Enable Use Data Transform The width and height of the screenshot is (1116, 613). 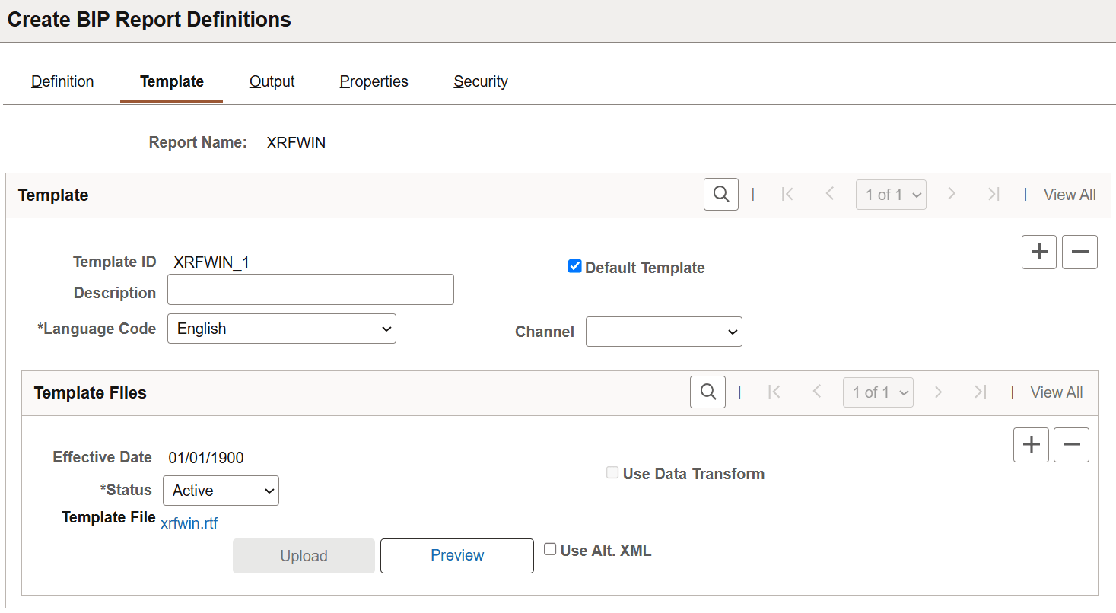(612, 472)
